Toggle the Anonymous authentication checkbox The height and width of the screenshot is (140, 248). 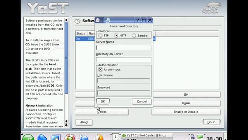click(100, 70)
